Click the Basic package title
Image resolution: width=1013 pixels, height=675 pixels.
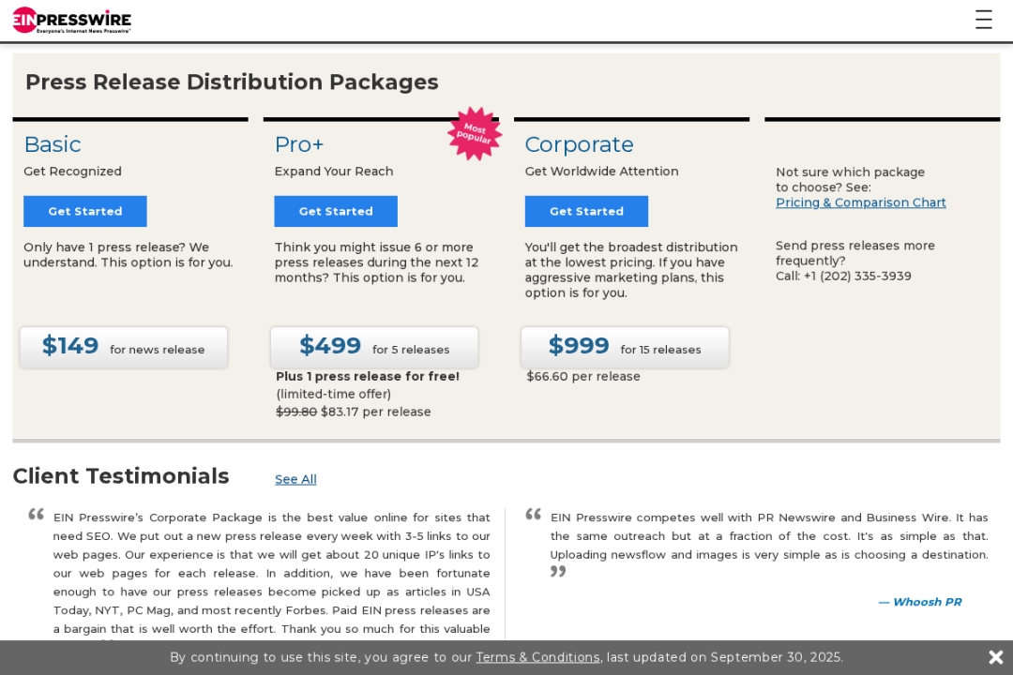click(53, 144)
